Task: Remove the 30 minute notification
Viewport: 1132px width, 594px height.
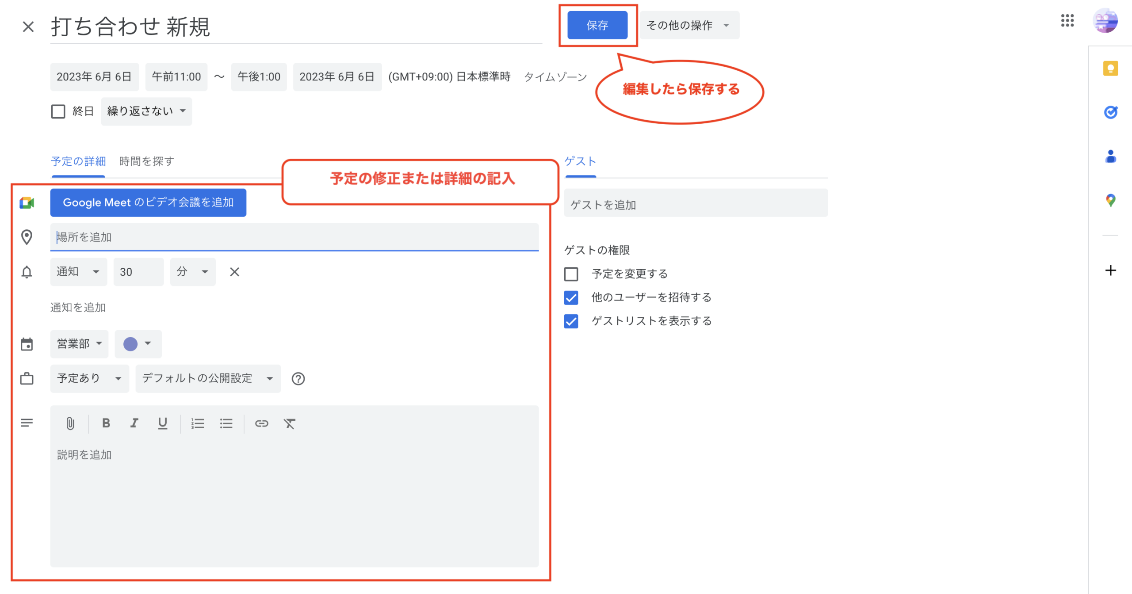Action: [x=234, y=272]
